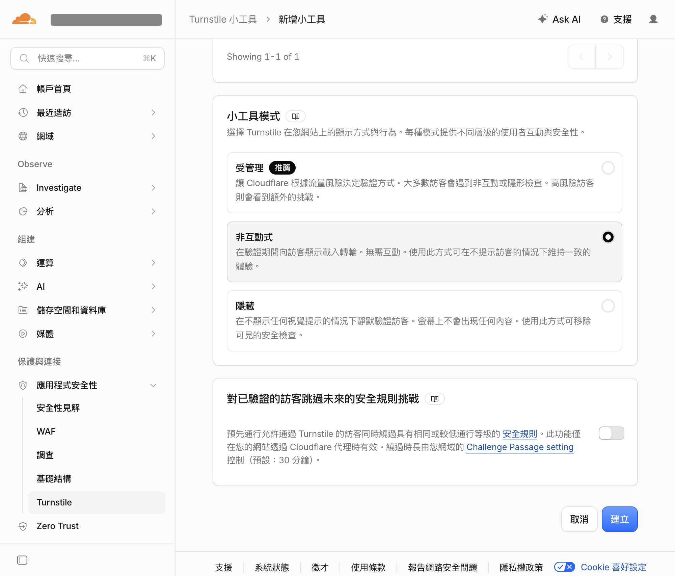This screenshot has height=576, width=675.
Task: Open the user account profile icon
Action: click(653, 19)
